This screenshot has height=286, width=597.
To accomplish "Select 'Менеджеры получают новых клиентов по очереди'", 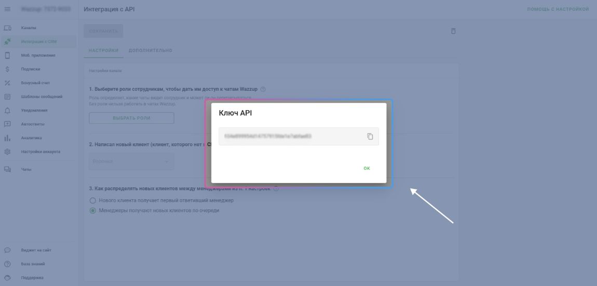I will pos(93,211).
